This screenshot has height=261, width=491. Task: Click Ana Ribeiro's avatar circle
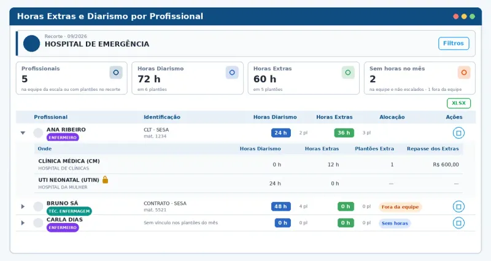[x=38, y=133]
